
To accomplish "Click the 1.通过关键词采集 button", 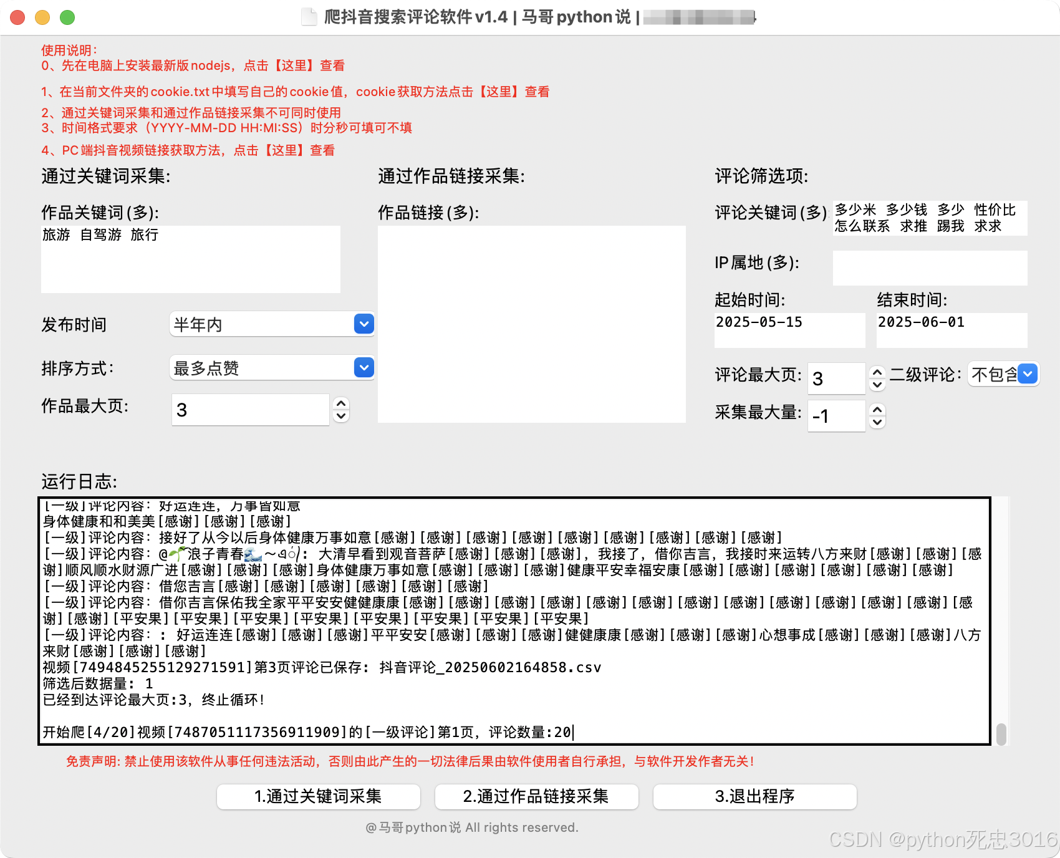I will pyautogui.click(x=318, y=796).
